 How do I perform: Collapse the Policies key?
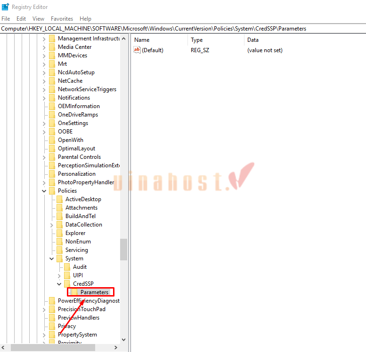point(44,191)
